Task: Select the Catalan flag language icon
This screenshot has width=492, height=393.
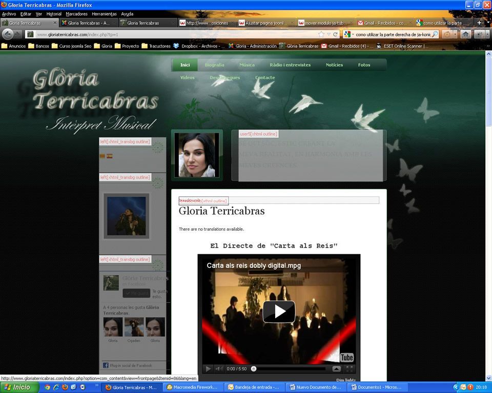Action: [102, 156]
